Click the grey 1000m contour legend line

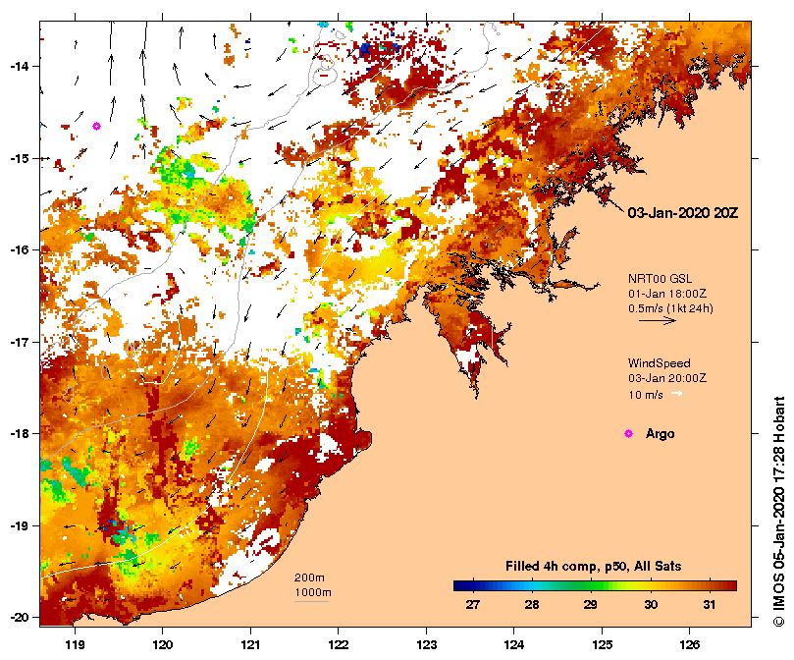pyautogui.click(x=311, y=602)
